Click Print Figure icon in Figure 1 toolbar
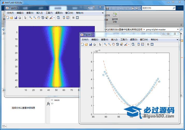Image resolution: width=185 pixels, height=130 pixels. 20,18
